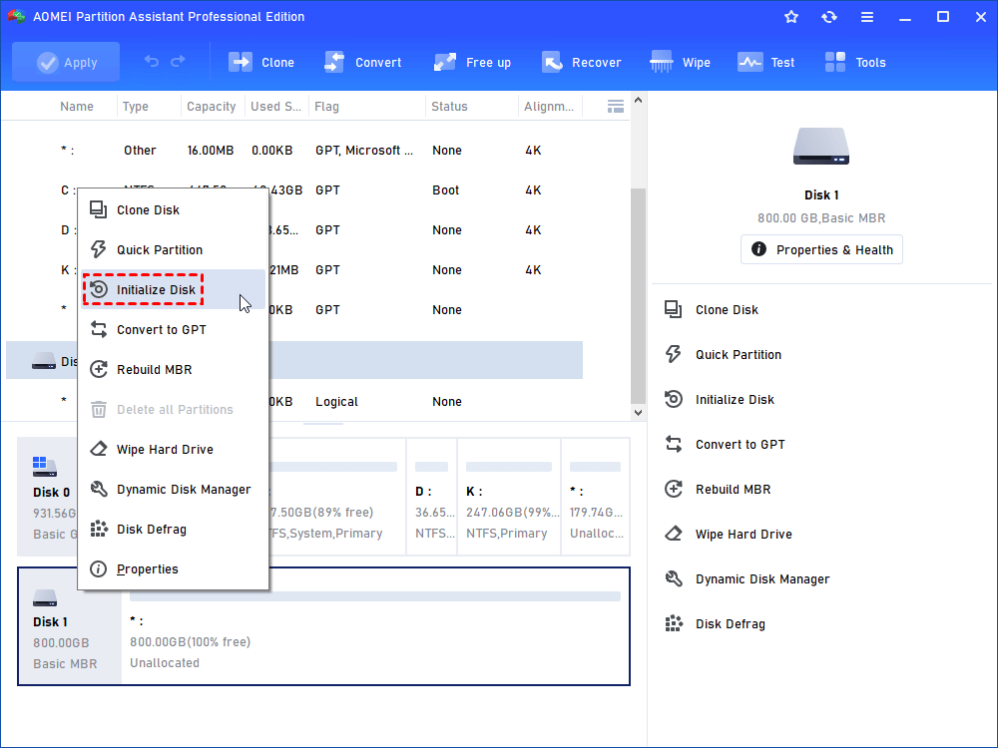Click Clone Disk icon in context menu
This screenshot has width=998, height=748.
pyautogui.click(x=98, y=209)
